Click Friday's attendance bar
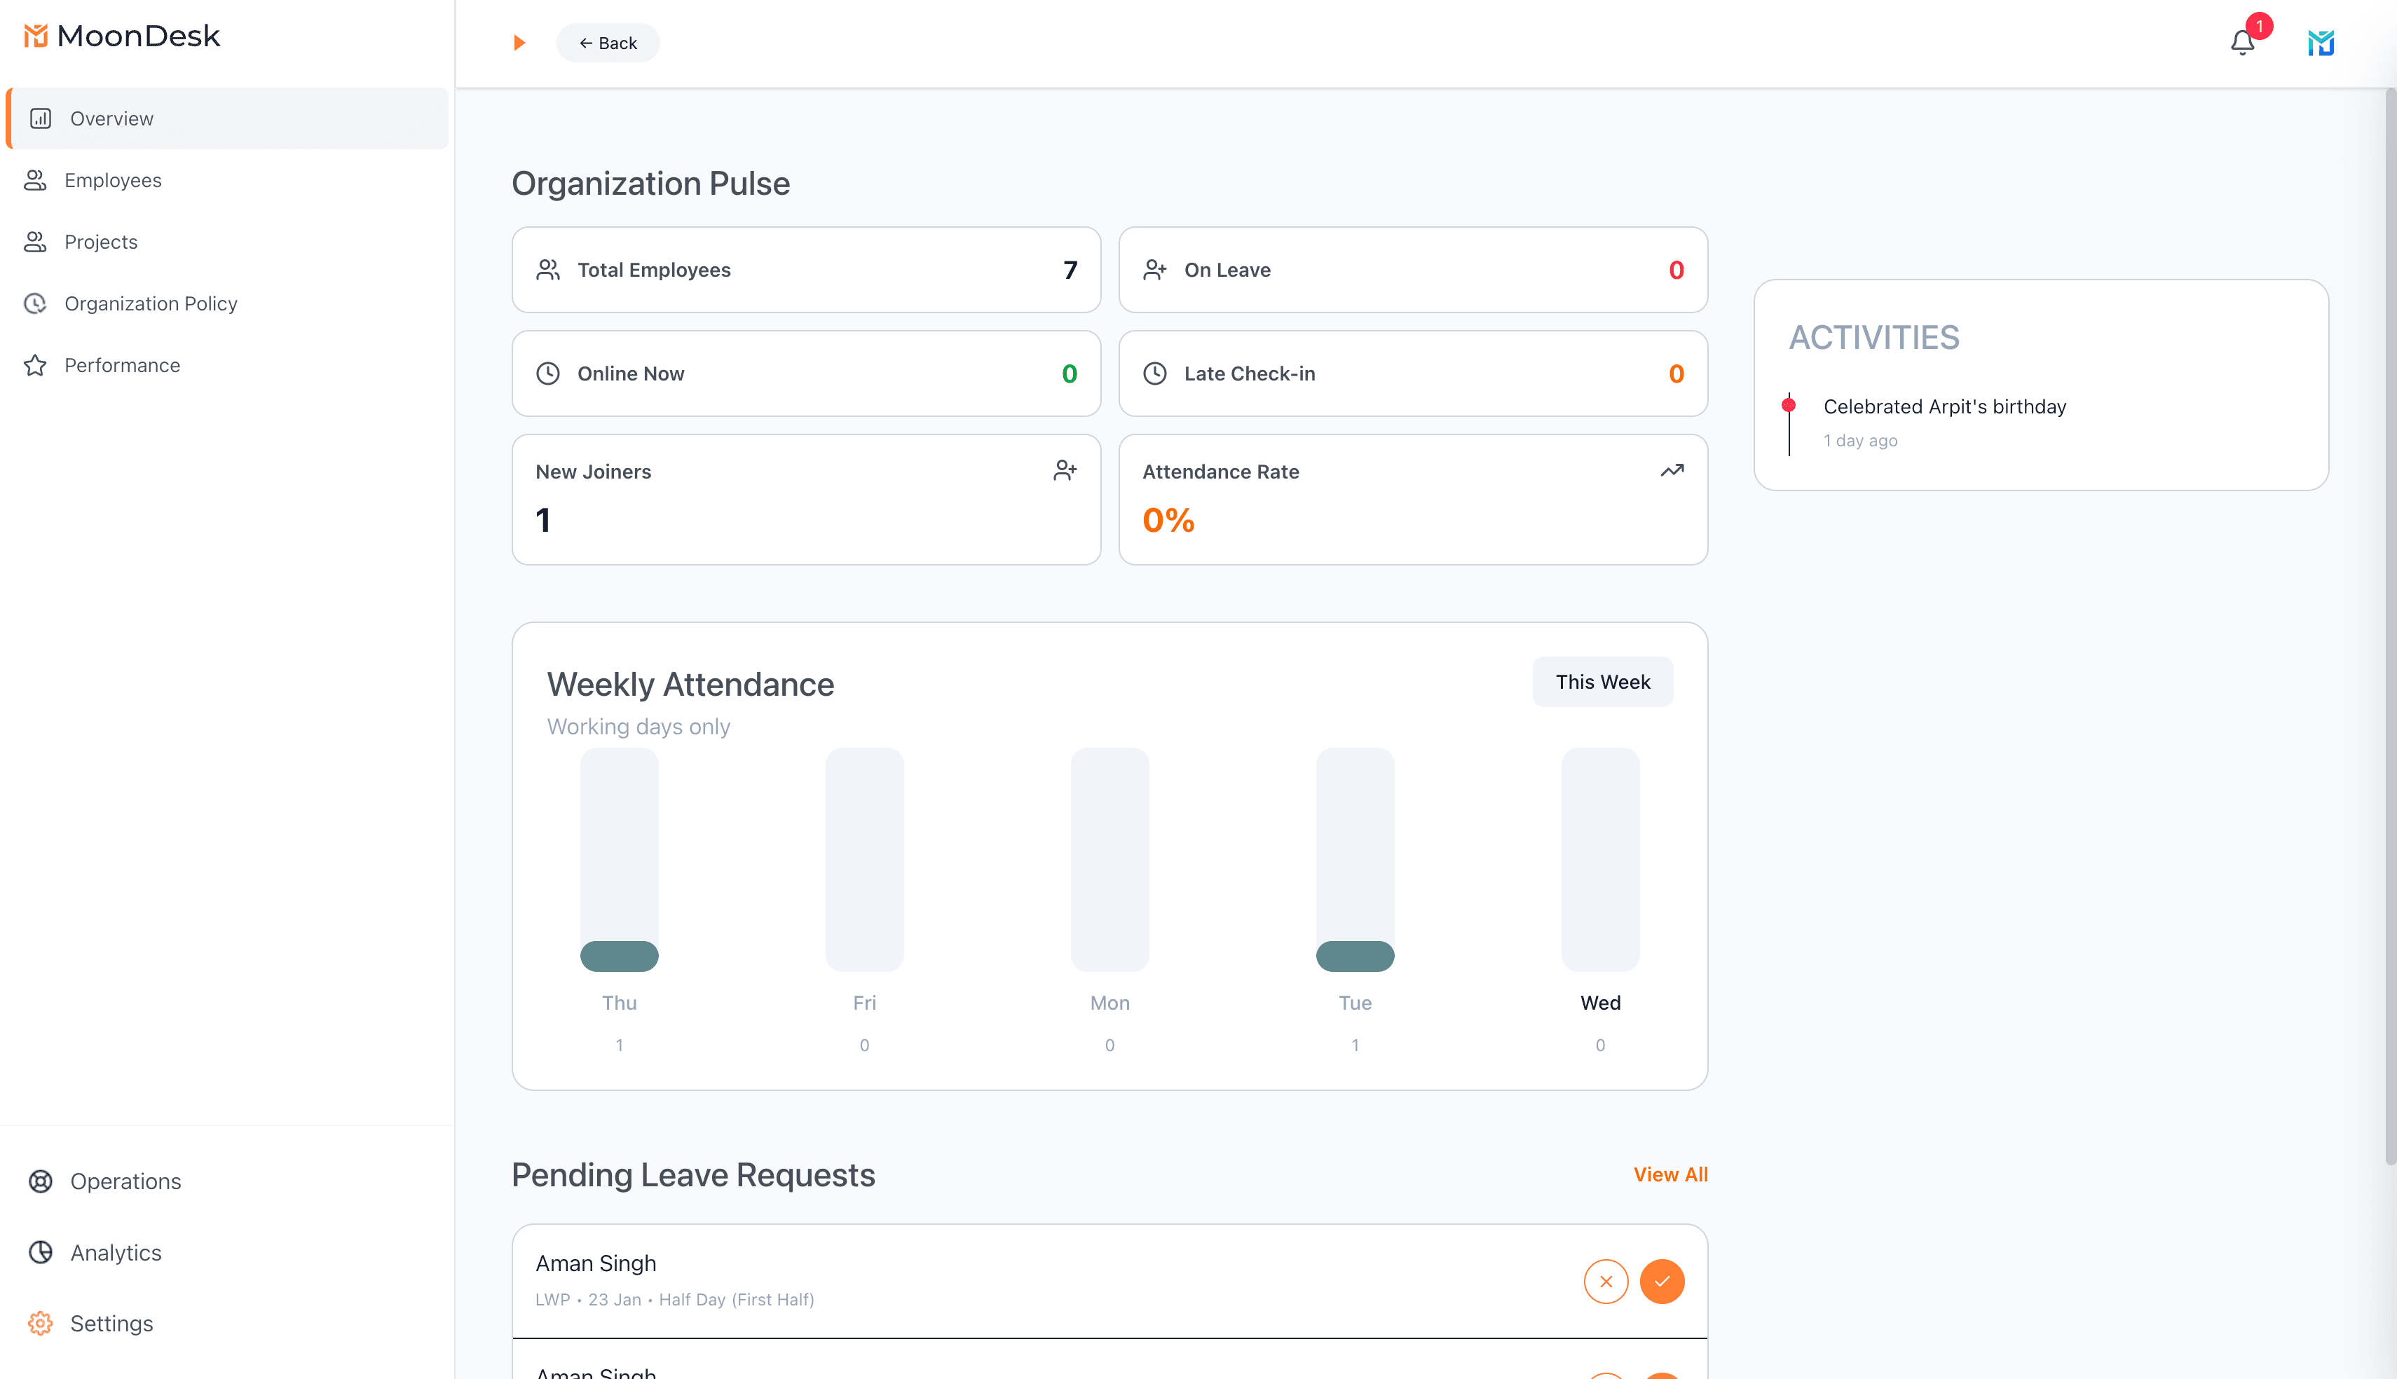Screen dimensions: 2397x1379 pos(865,859)
